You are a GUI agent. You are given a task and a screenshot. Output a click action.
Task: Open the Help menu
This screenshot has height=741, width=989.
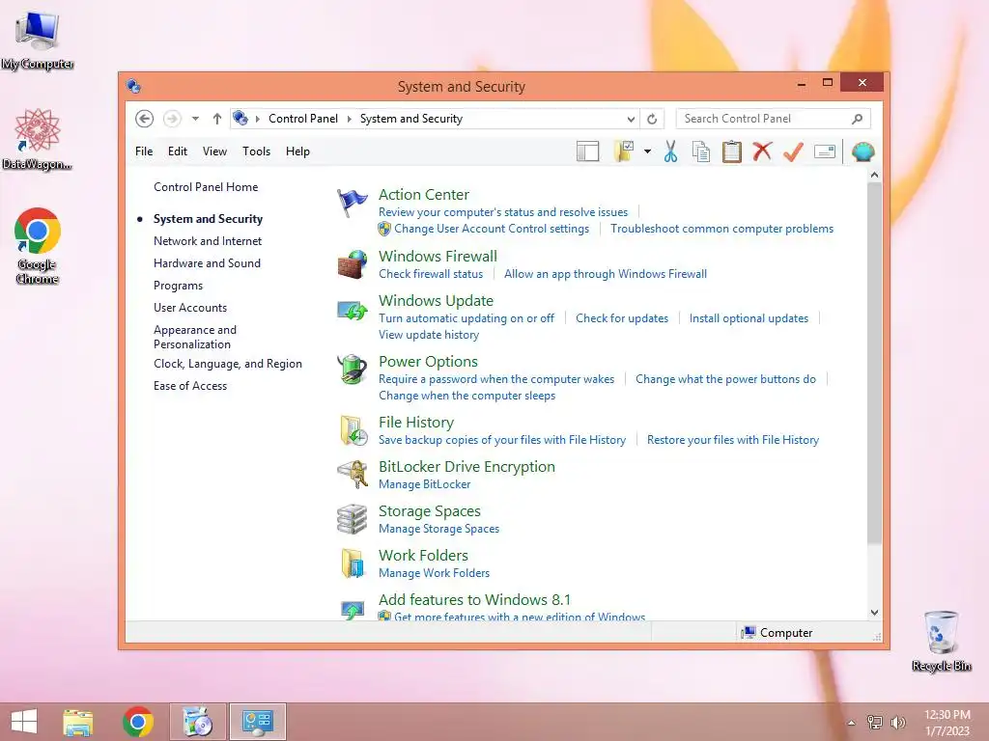tap(297, 151)
